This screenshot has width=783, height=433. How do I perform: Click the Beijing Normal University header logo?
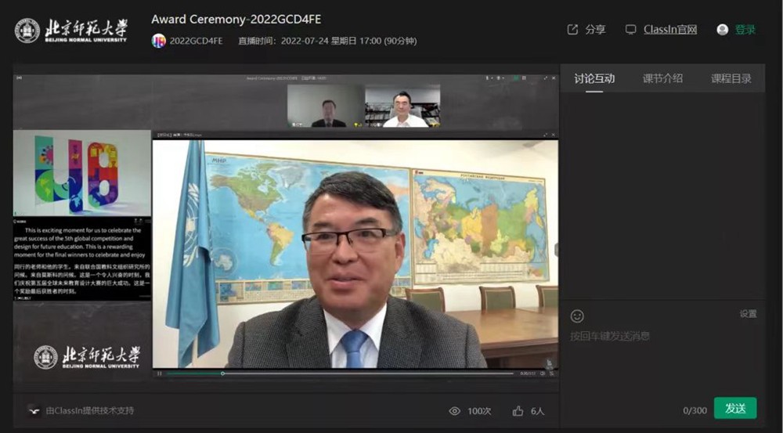[x=70, y=31]
